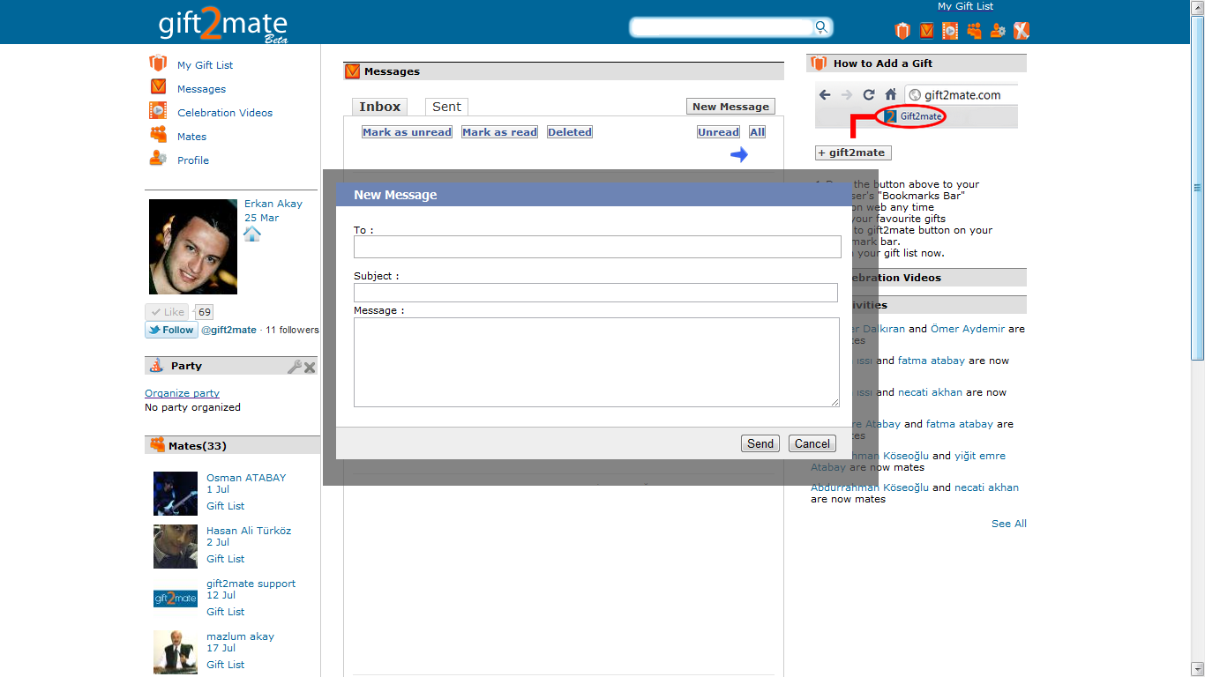Open profile settings icon in top header
Screen dimensions: 1205x677
[998, 31]
